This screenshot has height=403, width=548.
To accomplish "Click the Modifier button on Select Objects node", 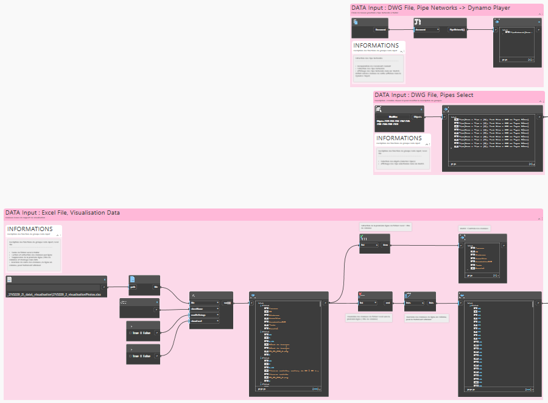I will click(393, 117).
